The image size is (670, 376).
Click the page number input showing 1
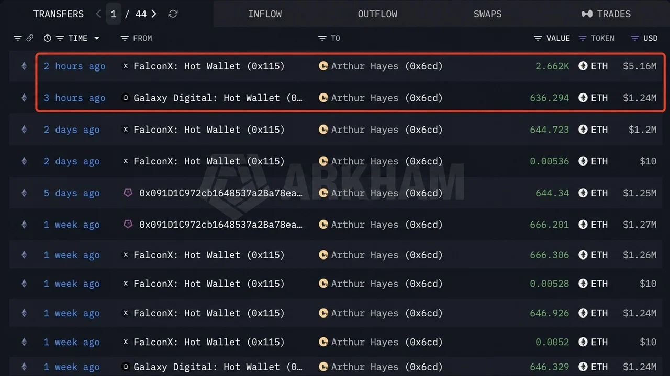pos(114,14)
